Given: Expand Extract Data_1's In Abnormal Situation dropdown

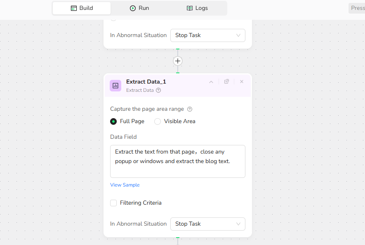Looking at the screenshot, I should coord(207,224).
